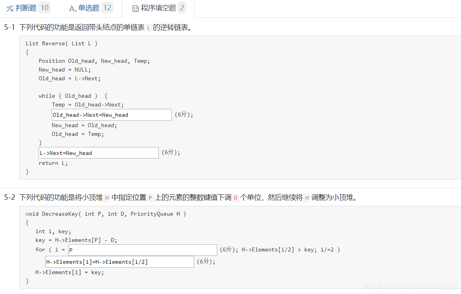
Task: Click the for-loop blank containing P
Action: tap(142, 250)
